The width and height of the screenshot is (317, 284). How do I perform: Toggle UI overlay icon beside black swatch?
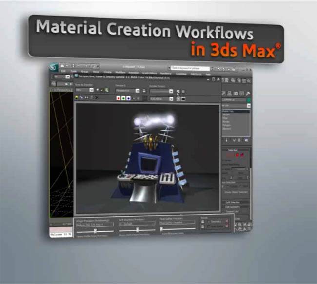pos(178,99)
